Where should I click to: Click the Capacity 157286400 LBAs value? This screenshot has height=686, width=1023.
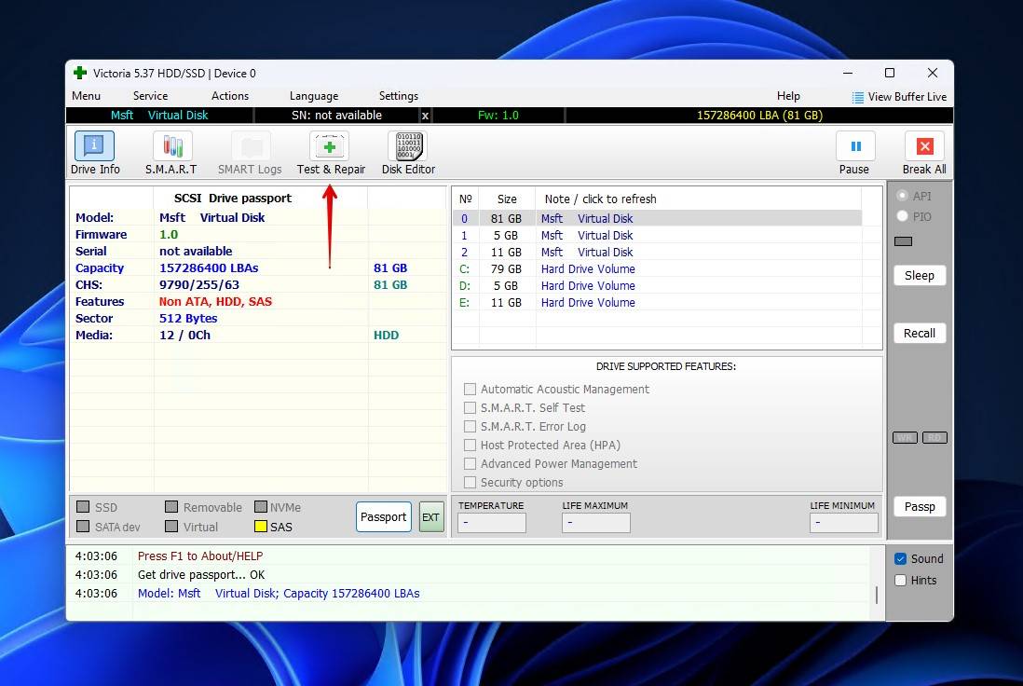(x=209, y=268)
